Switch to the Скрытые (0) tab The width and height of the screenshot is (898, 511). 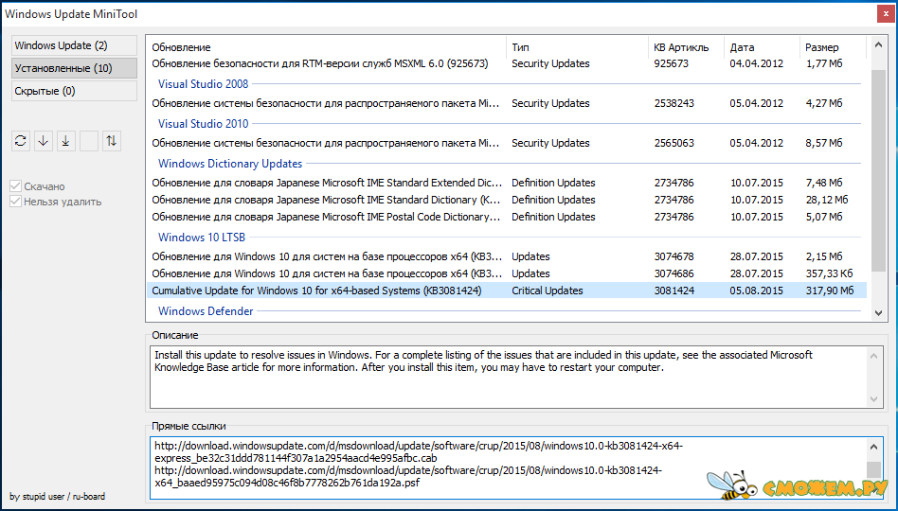point(75,91)
